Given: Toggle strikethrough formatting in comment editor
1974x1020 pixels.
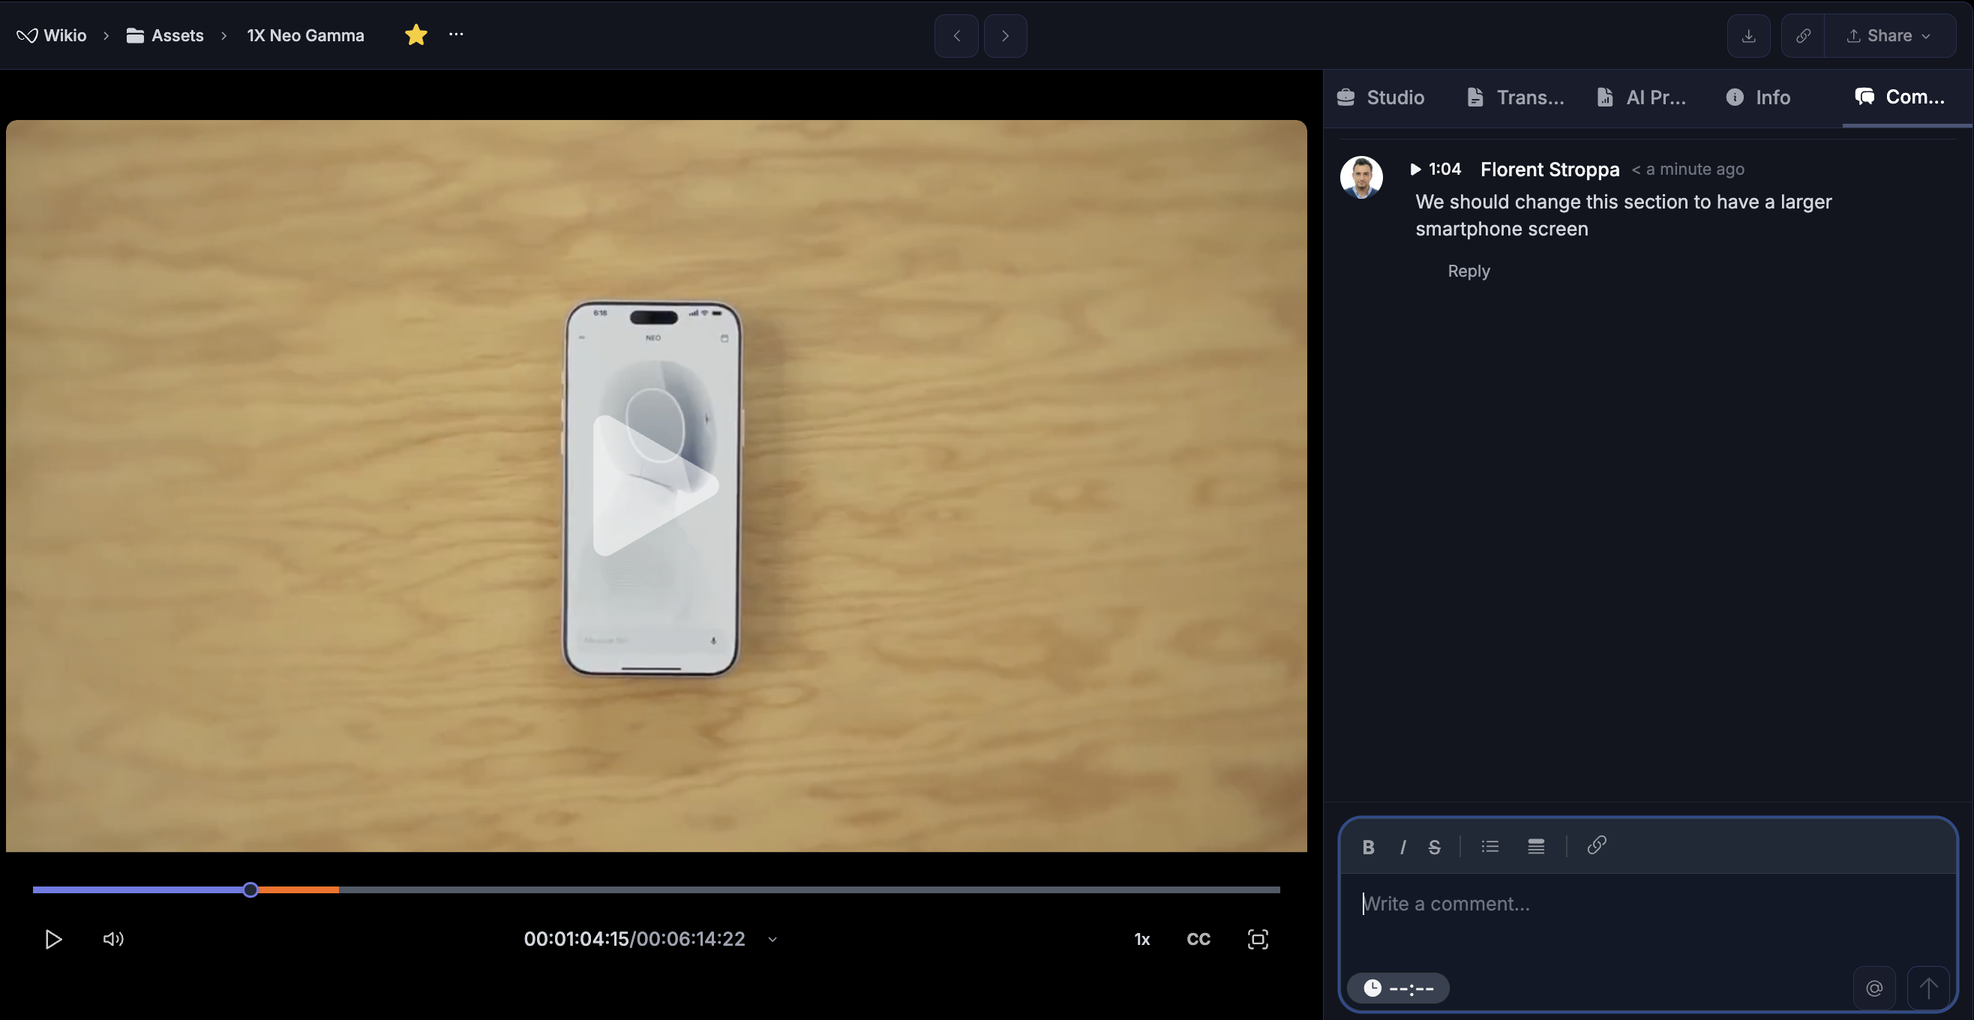Looking at the screenshot, I should pyautogui.click(x=1434, y=847).
